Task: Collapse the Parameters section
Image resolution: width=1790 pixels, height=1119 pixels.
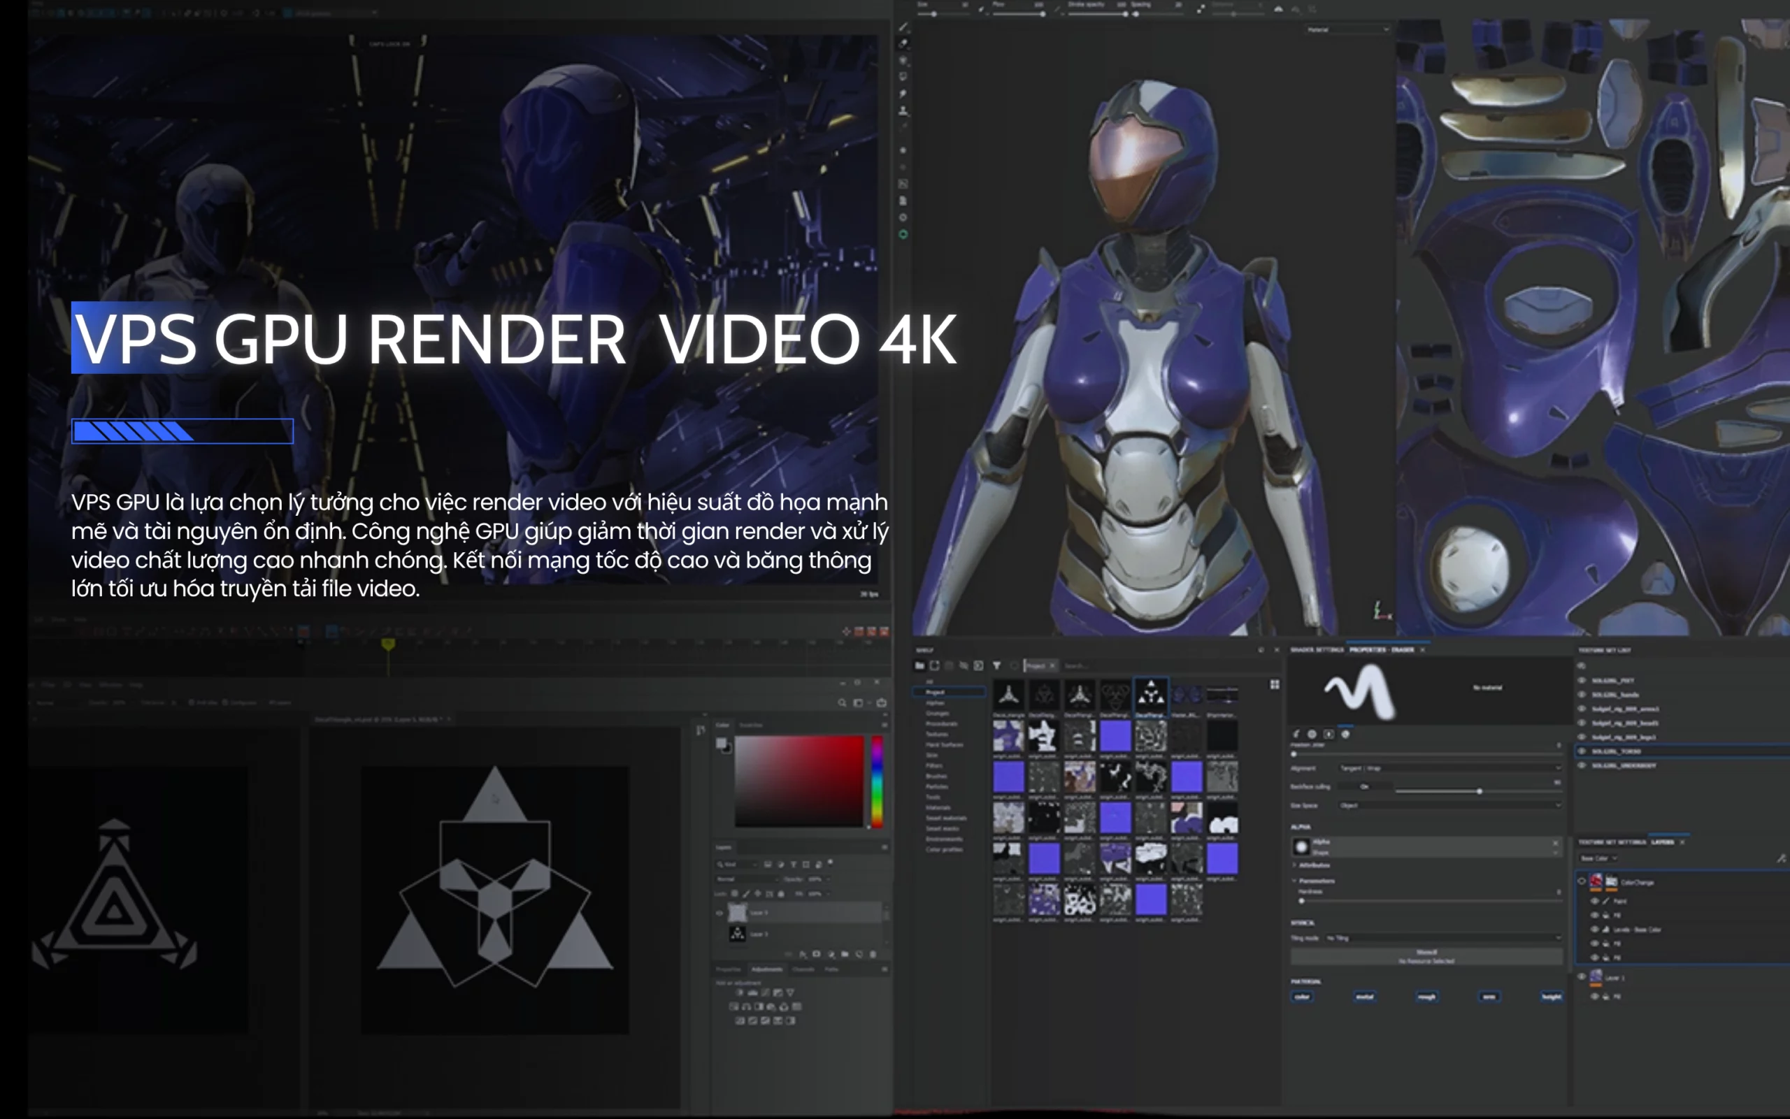Action: 1313,881
